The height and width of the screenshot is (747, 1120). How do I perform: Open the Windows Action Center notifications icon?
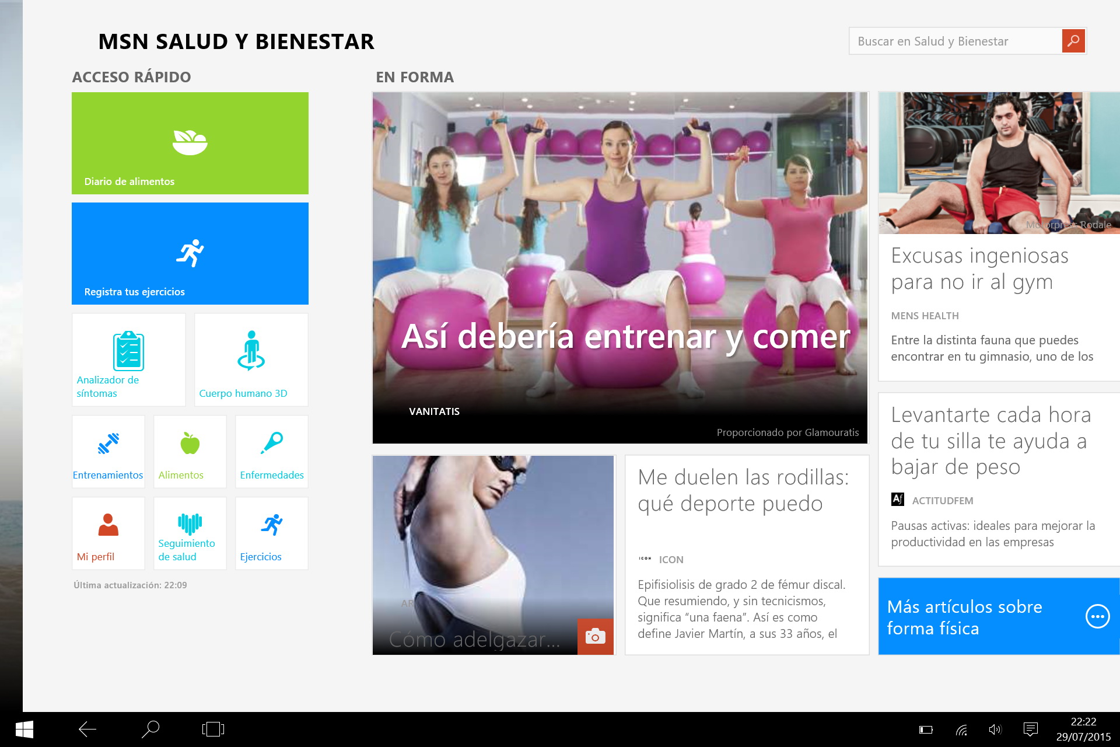[1030, 729]
